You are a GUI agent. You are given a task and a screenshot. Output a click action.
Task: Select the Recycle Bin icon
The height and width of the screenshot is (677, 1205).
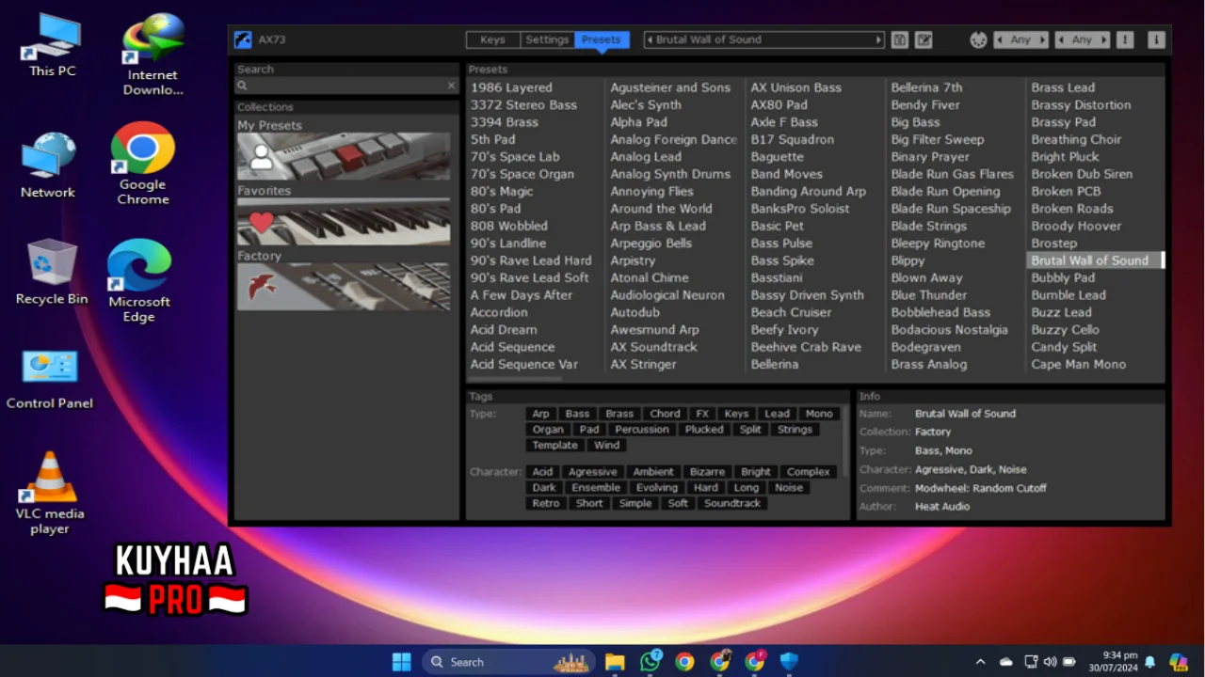52,272
